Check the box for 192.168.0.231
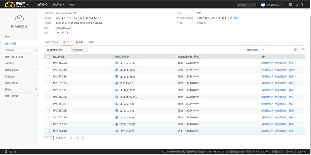 click(x=48, y=70)
